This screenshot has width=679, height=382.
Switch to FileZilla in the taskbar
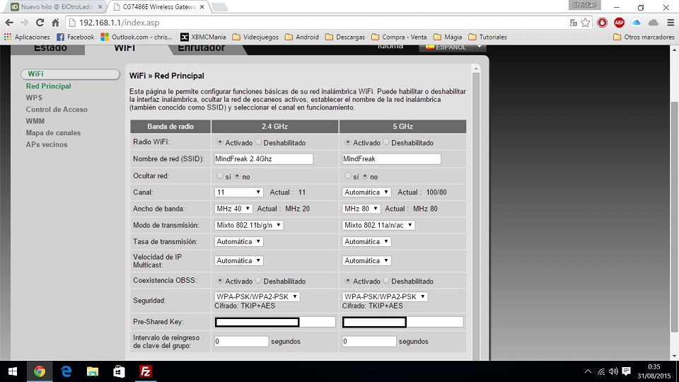[x=146, y=371]
